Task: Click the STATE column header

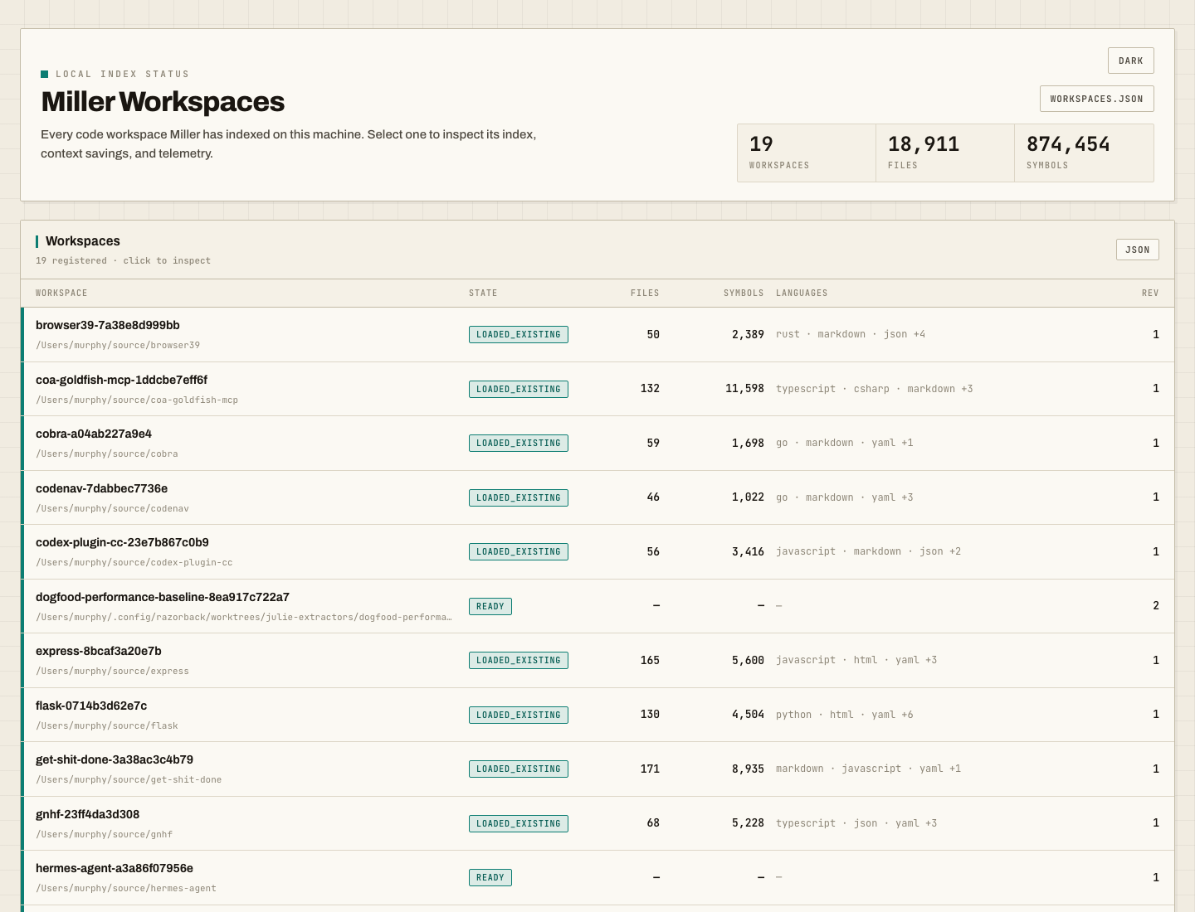Action: pyautogui.click(x=483, y=293)
